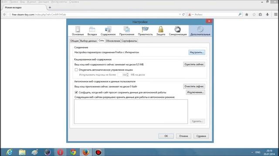Enable Отключить автоматическое управление кэшем
Image resolution: width=279 pixels, height=156 pixels.
click(76, 70)
